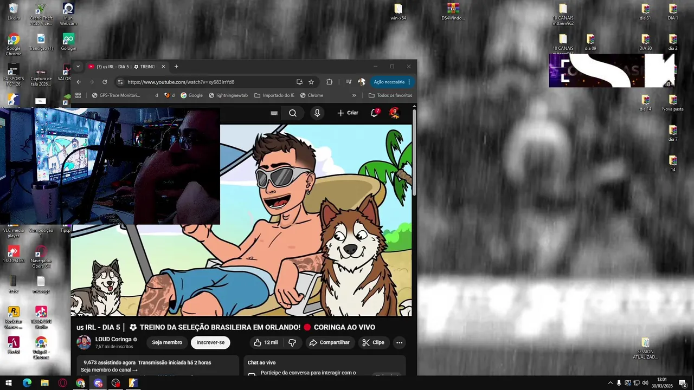Open more actions three-dot menu under video
694x390 pixels.
[x=399, y=342]
